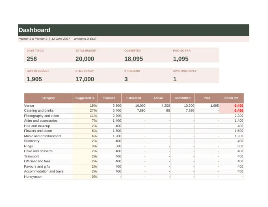Screen dimensions: 268x207
Task: Click the Catering and drinks cell
Action: coord(48,111)
